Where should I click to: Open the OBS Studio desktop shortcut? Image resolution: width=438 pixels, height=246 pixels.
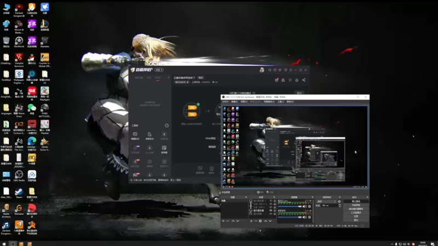tap(19, 176)
